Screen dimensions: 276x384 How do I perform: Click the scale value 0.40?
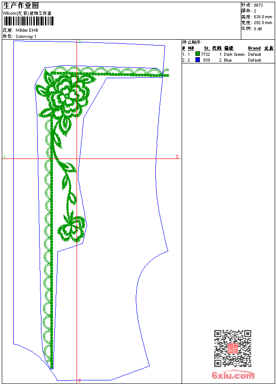[x=258, y=29]
